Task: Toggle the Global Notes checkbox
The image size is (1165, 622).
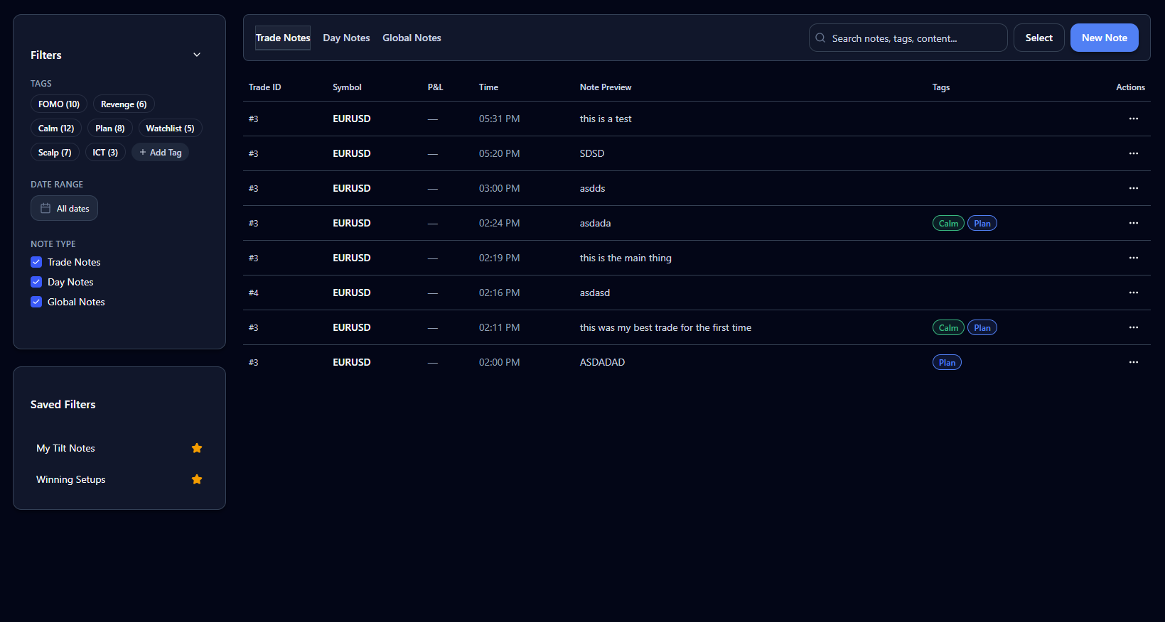Action: pyautogui.click(x=36, y=302)
